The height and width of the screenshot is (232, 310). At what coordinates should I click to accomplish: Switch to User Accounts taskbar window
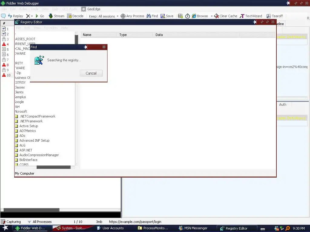tap(113, 228)
